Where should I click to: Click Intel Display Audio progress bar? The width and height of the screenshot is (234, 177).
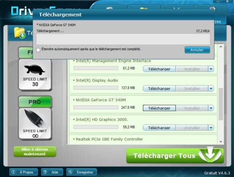96,88
